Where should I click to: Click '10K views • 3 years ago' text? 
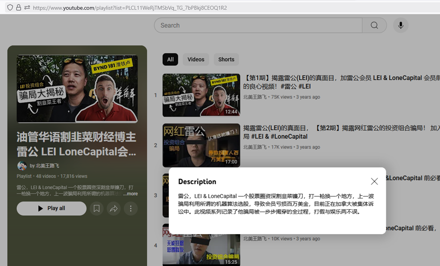[x=296, y=238]
